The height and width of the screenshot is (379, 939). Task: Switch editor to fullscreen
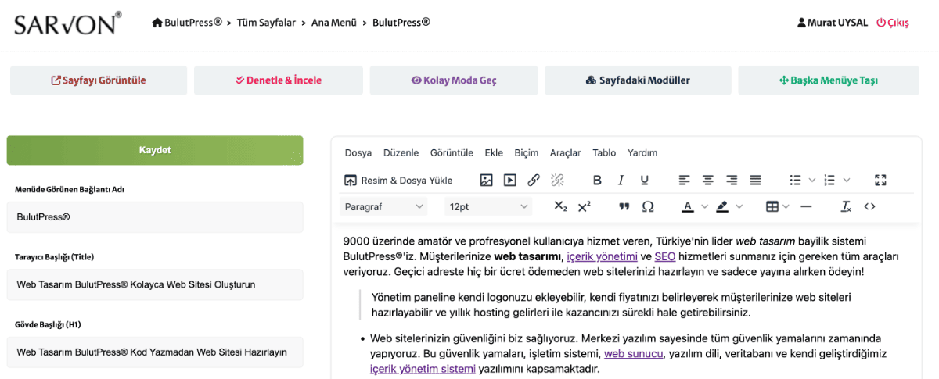(x=880, y=181)
